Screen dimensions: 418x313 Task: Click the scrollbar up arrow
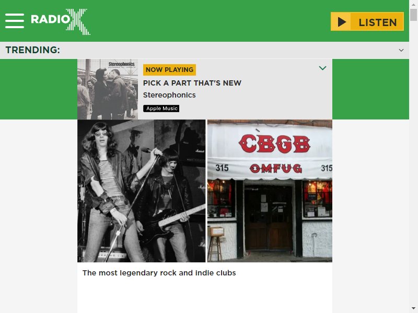point(413,4)
